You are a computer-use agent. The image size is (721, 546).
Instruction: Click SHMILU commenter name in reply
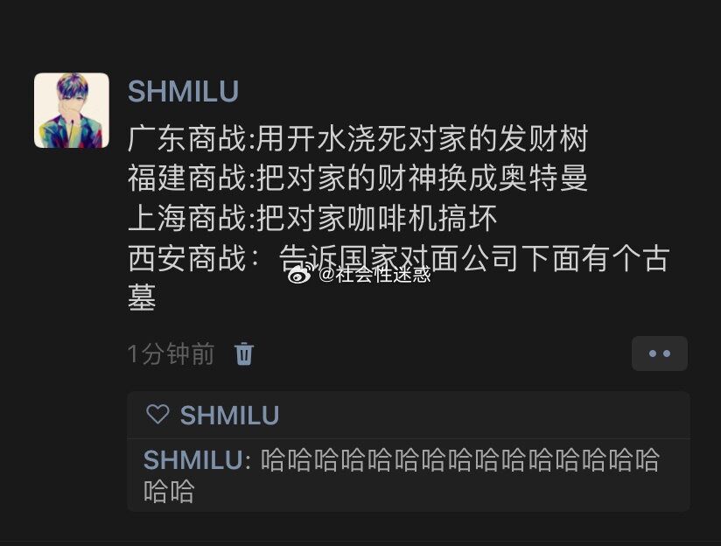(x=193, y=460)
